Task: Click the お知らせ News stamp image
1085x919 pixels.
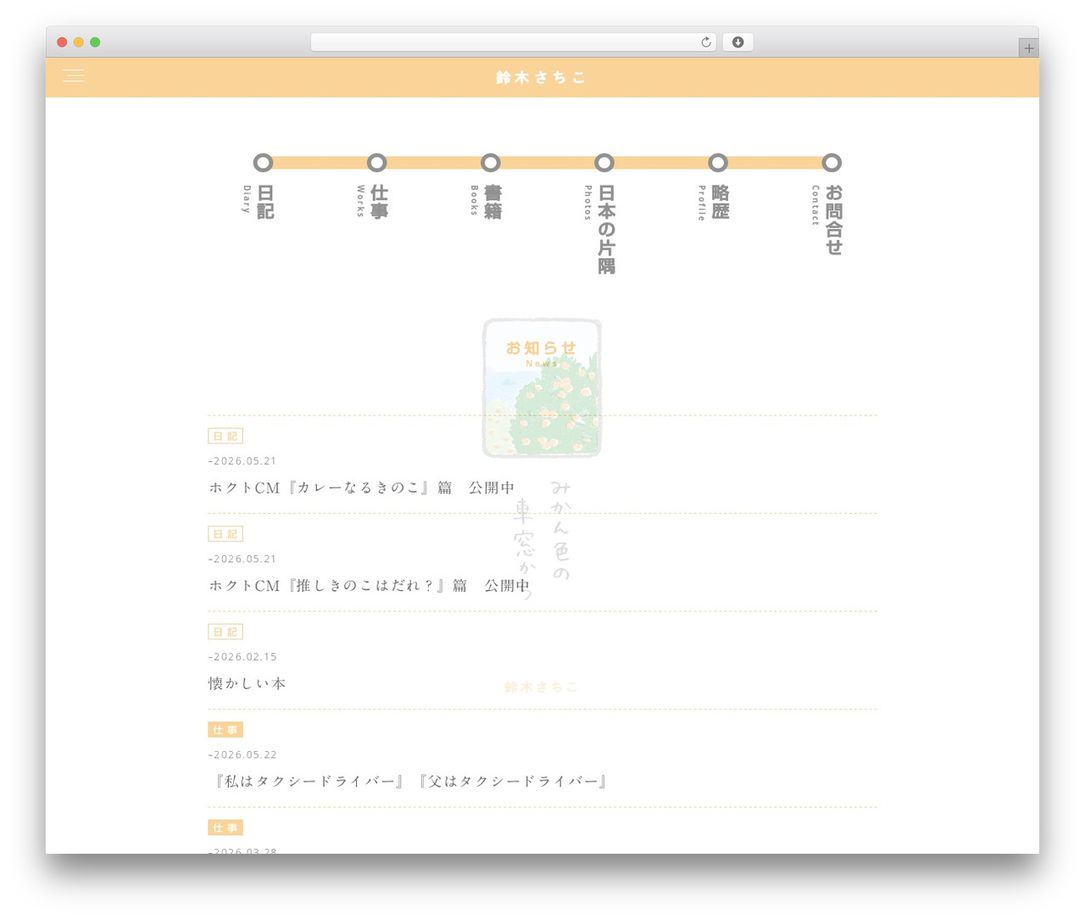Action: (x=542, y=388)
